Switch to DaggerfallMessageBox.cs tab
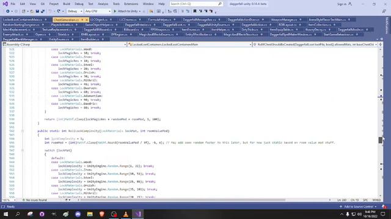Image resolution: width=391 pixels, height=219 pixels. [199, 19]
